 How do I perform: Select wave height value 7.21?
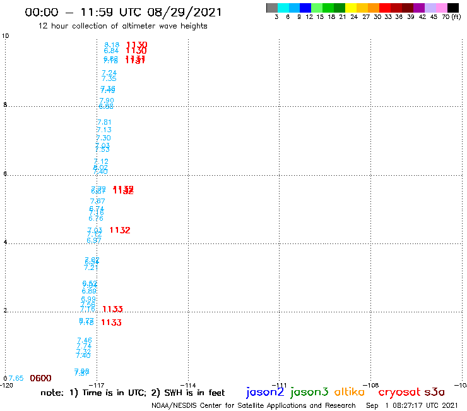coord(91,267)
